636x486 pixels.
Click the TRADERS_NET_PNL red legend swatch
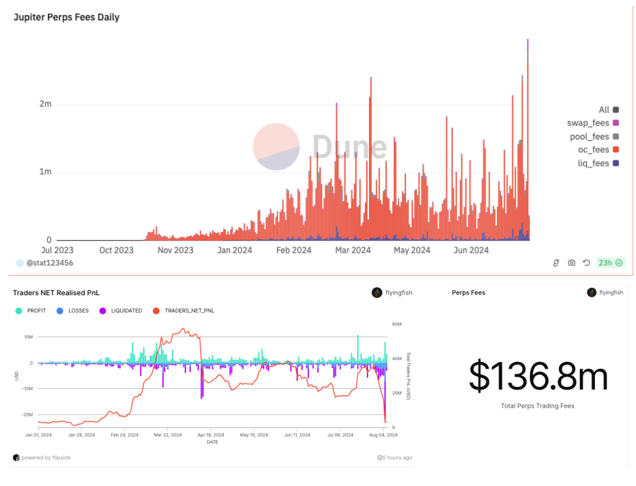[x=156, y=311]
